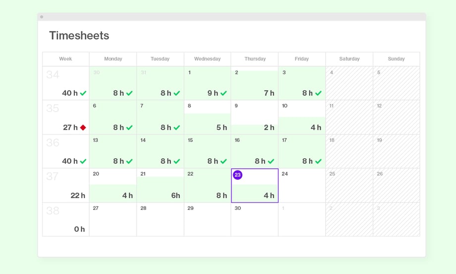456x274 pixels.
Task: Open week 38 summary showing 0 h
Action: pyautogui.click(x=66, y=219)
